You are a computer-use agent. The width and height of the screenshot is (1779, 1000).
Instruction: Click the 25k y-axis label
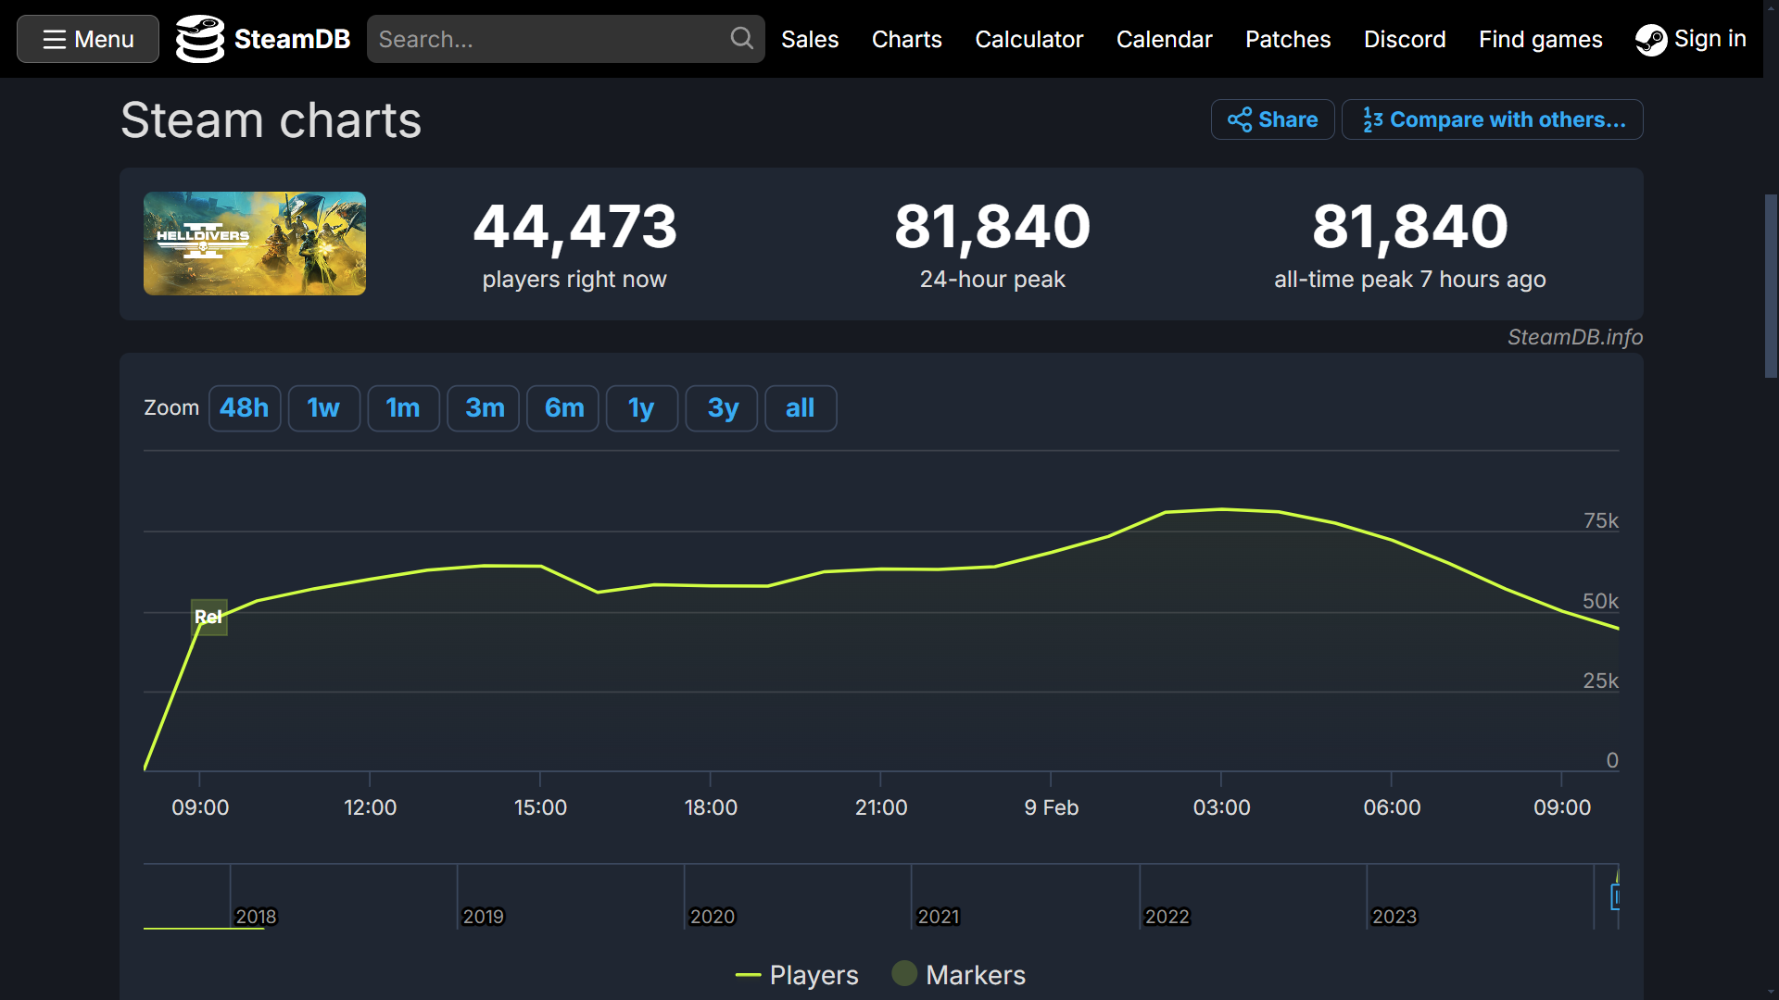coord(1601,681)
